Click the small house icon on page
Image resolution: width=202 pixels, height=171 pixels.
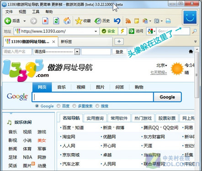(x=191, y=52)
